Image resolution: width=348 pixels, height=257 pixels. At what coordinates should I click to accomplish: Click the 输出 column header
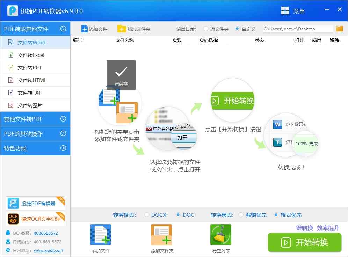click(317, 40)
